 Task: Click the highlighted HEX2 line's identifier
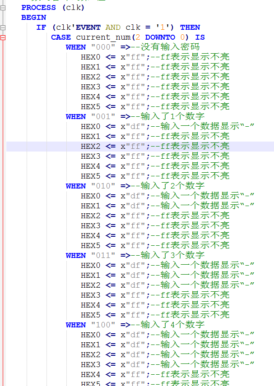point(91,147)
